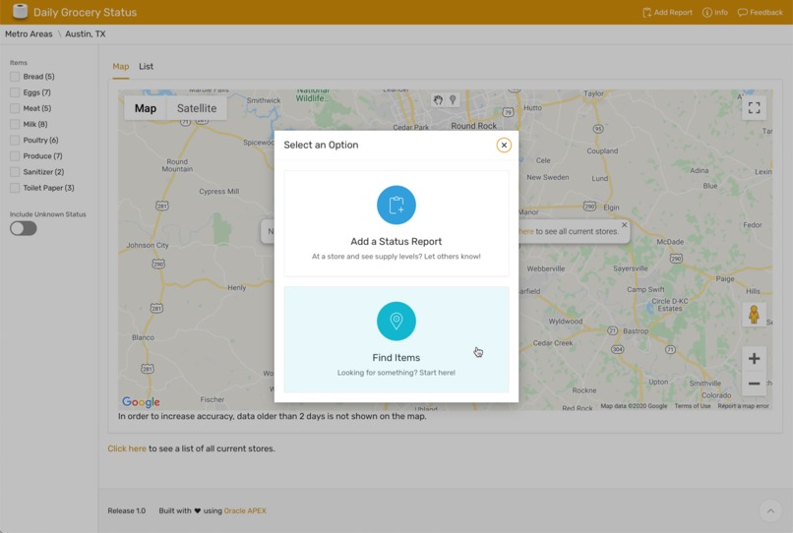Viewport: 793px width, 533px height.
Task: Click the Bastrop label on the map
Action: 636,331
